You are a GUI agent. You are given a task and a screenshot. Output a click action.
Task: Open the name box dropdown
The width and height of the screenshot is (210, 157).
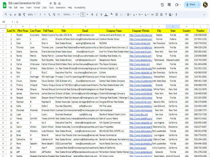coord(12,22)
